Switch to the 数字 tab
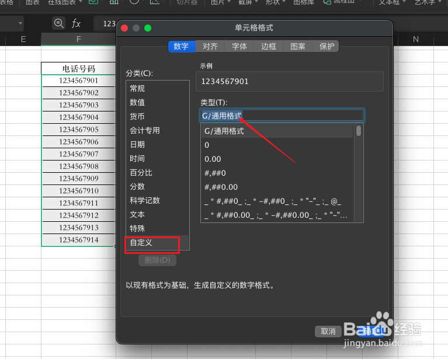 (181, 46)
